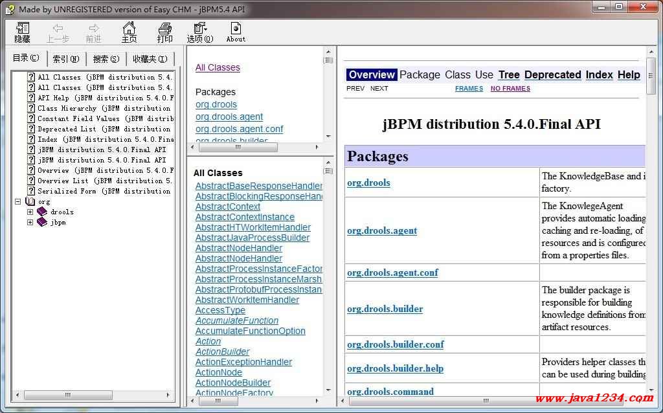This screenshot has height=413, width=663.
Task: Open the AccumulateFunction class link
Action: point(237,320)
